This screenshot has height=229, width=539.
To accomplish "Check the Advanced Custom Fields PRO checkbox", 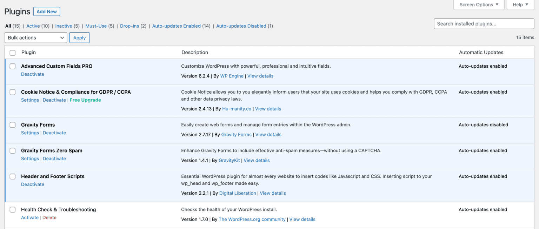I will 13,66.
